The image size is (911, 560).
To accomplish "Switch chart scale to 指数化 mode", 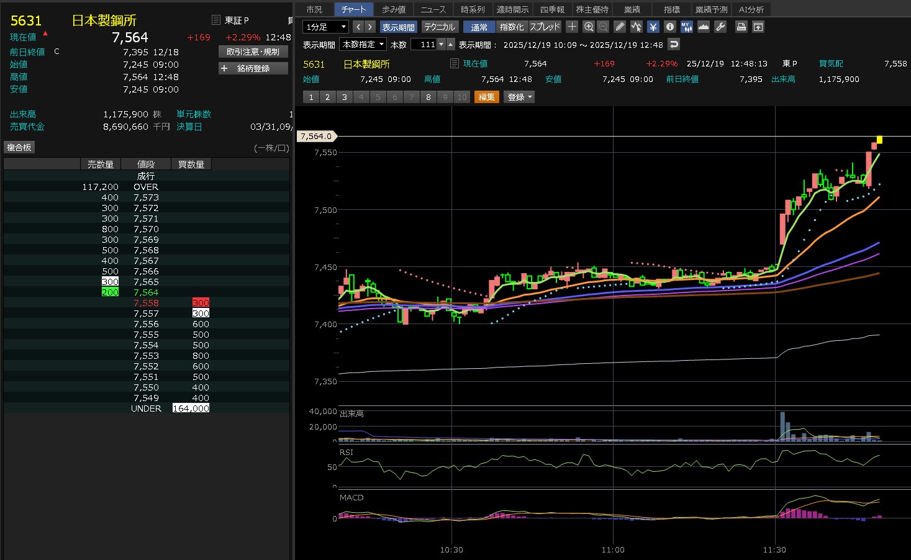I will click(x=512, y=27).
